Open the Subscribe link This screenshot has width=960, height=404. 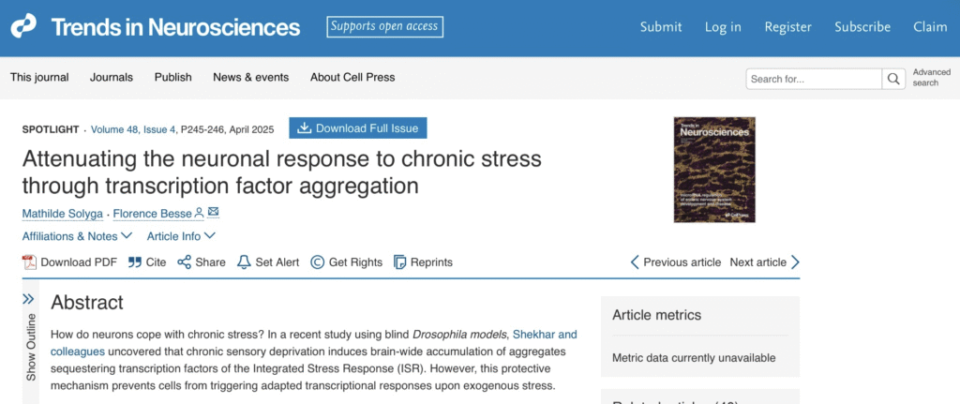(x=862, y=27)
